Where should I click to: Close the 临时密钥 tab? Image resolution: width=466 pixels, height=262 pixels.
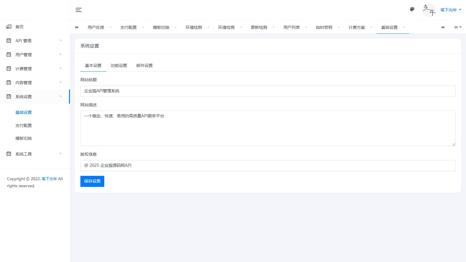pyautogui.click(x=338, y=27)
